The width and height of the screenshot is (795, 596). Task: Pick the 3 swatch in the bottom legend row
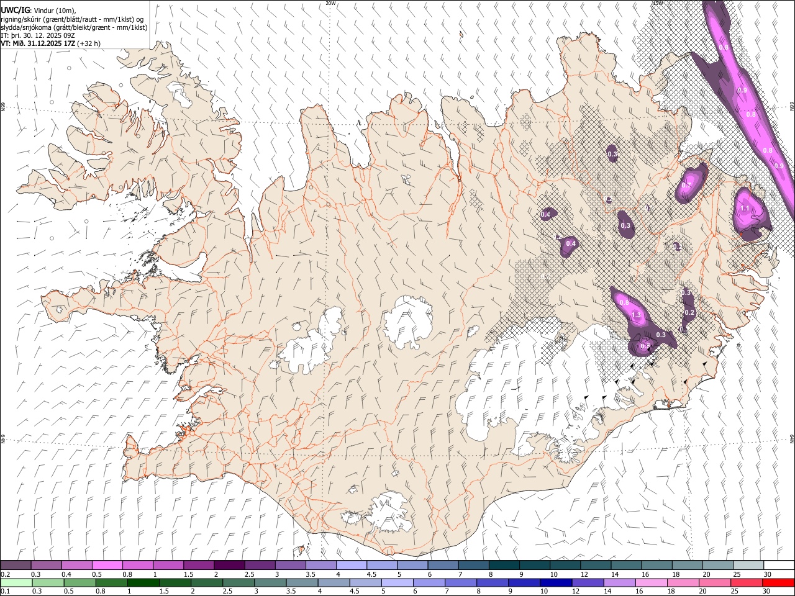click(270, 582)
